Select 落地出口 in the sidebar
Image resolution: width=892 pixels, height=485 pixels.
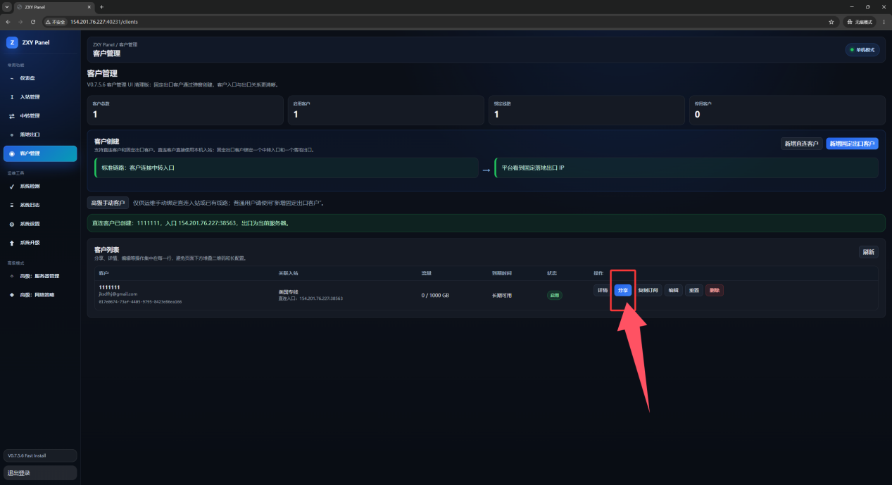[x=40, y=134]
